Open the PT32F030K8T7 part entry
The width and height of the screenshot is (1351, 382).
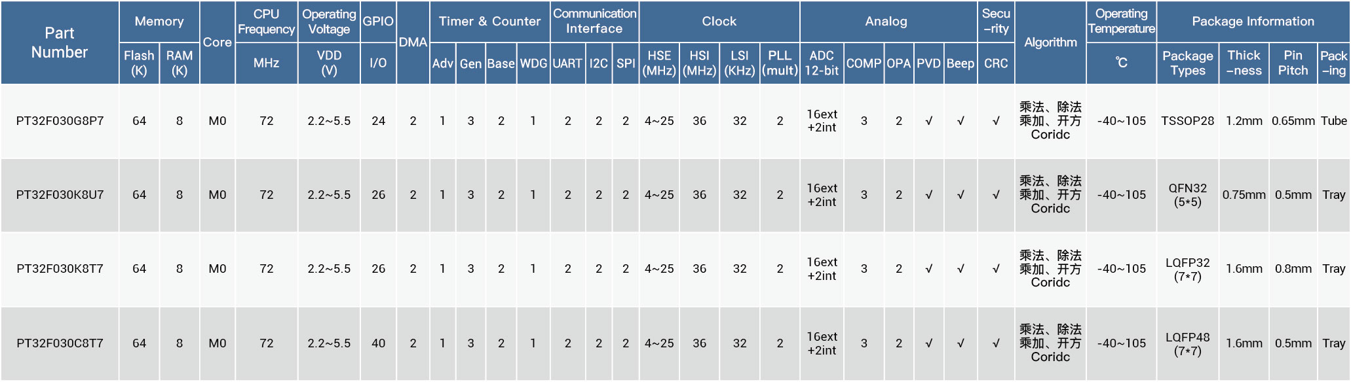point(60,269)
